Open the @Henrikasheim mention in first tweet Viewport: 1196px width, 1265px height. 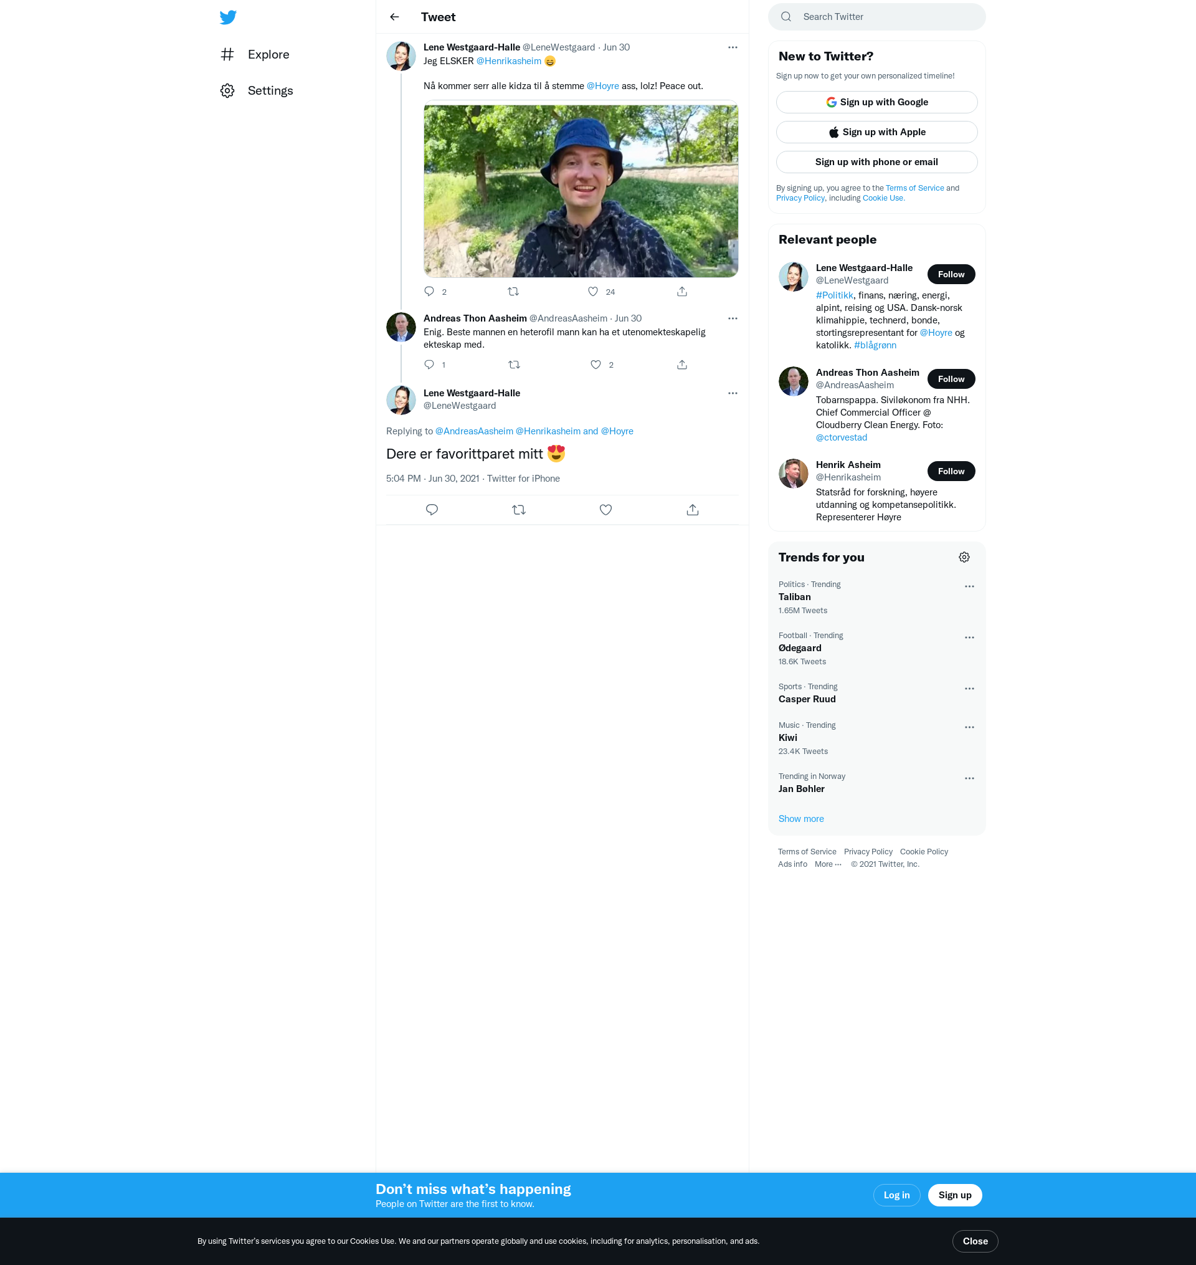click(x=509, y=61)
